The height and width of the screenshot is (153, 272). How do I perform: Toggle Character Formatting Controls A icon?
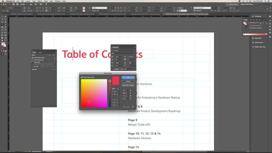click(3, 8)
